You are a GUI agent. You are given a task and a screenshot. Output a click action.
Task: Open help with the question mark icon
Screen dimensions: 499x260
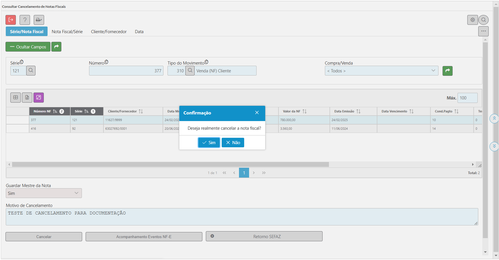25,20
